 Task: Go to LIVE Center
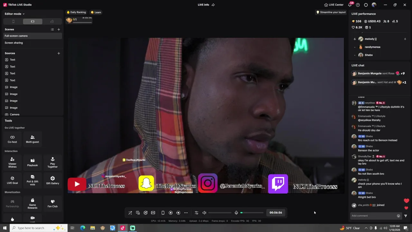click(x=334, y=5)
